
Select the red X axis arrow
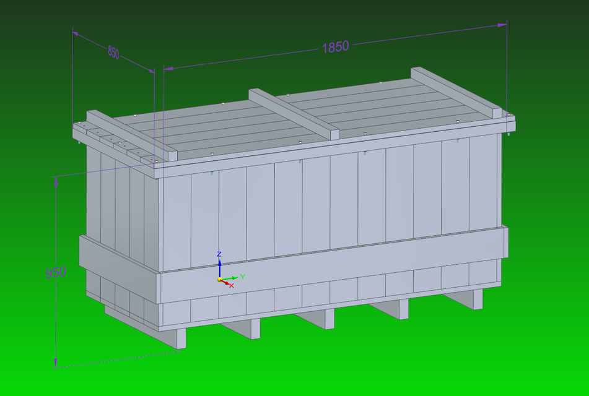click(x=227, y=283)
